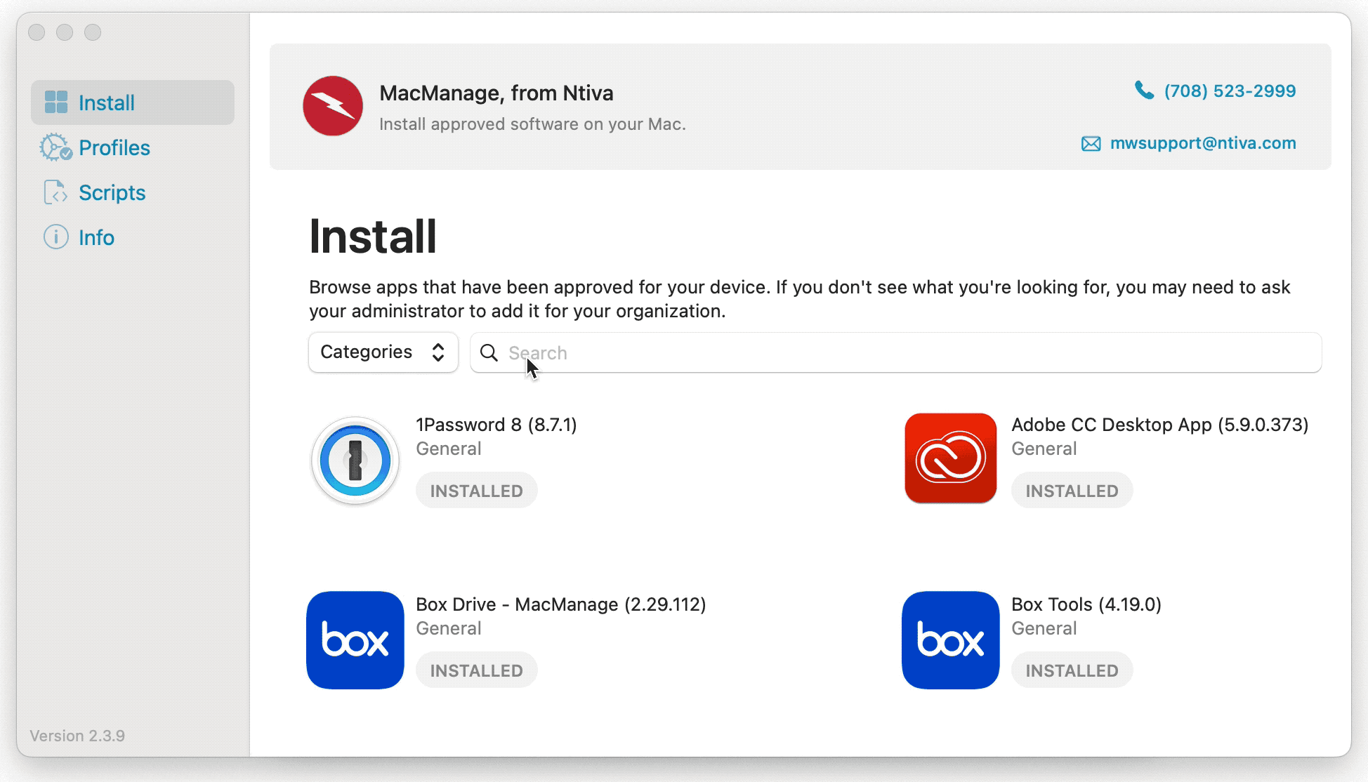The height and width of the screenshot is (782, 1368).
Task: Click INSTALLED button under 1Password 8
Action: pyautogui.click(x=477, y=491)
